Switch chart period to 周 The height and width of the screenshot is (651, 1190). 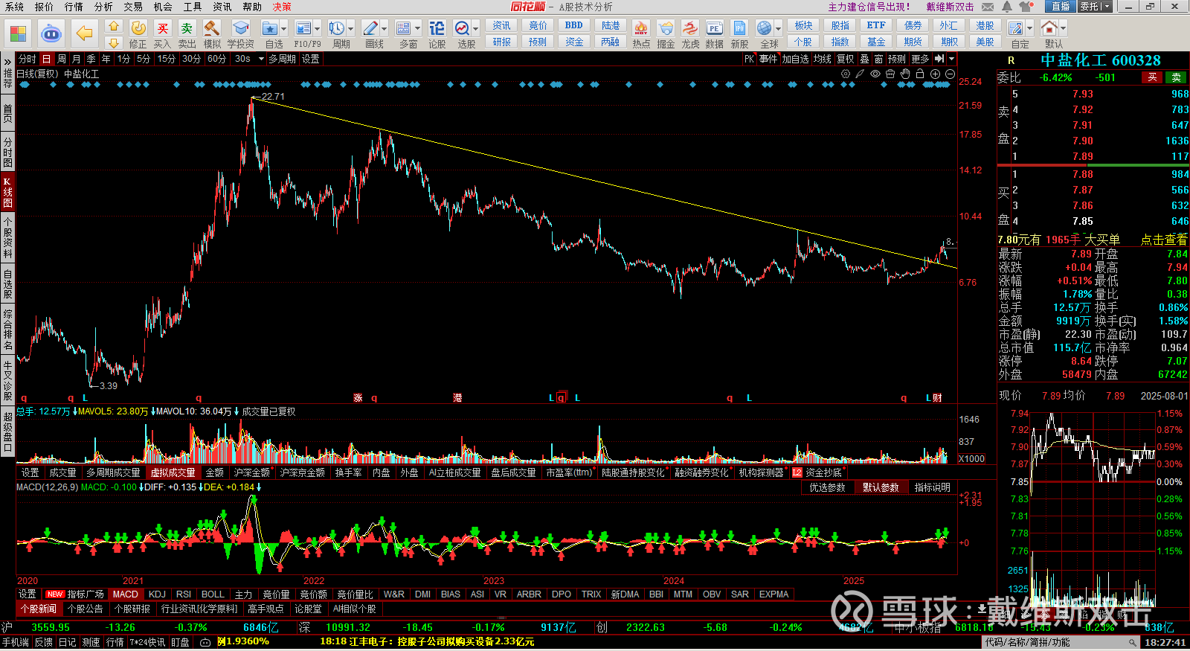click(x=62, y=59)
